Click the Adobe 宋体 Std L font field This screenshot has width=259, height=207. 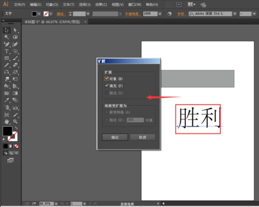pos(210,14)
